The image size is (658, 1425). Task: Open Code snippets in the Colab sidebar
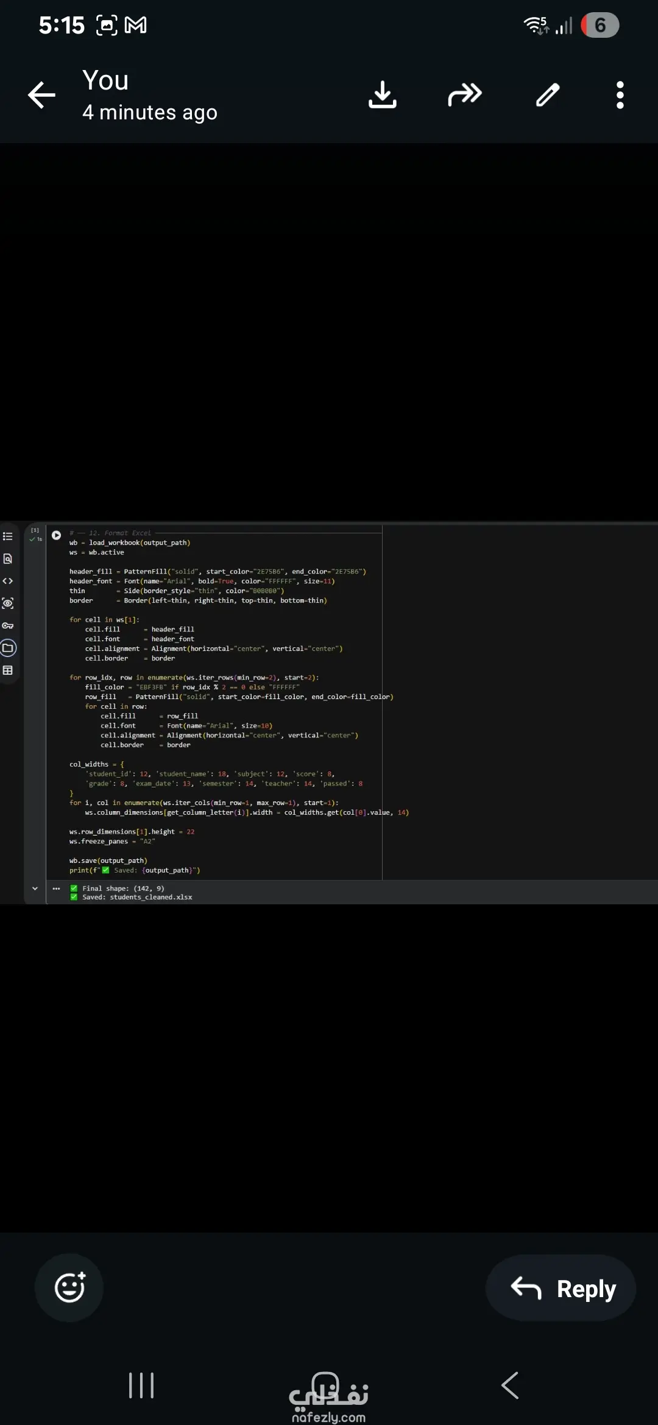[x=8, y=581]
